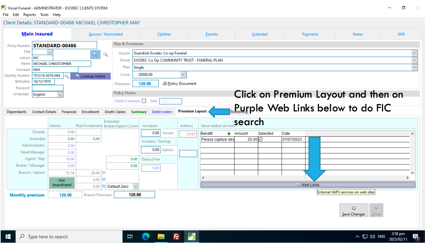The width and height of the screenshot is (425, 243).
Task: Click the volume speaker tray icon
Action: coord(372,237)
